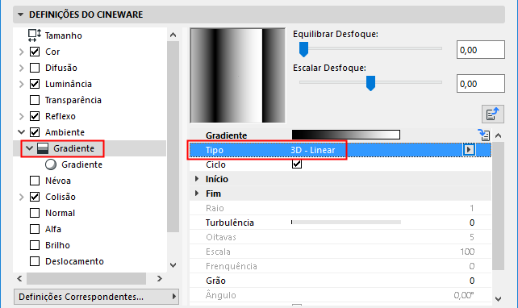Collapse the Gradiente tree node
Image resolution: width=518 pixels, height=308 pixels.
[29, 148]
